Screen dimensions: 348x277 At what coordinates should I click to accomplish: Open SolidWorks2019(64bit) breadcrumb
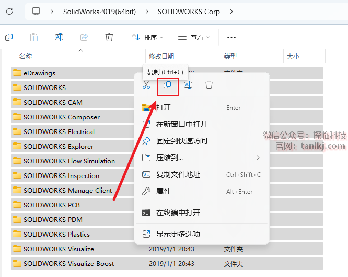(99, 12)
